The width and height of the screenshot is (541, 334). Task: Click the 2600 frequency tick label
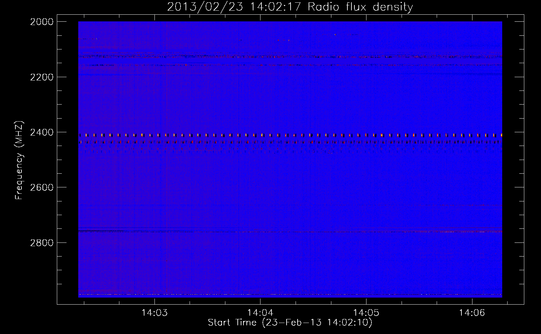coord(42,187)
